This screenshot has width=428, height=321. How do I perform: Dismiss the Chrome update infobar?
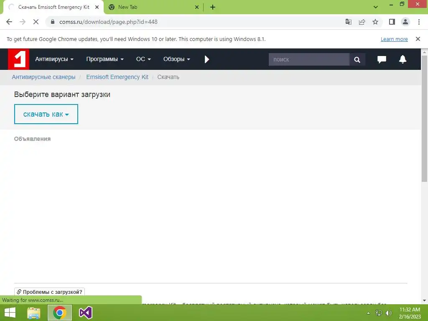coord(418,39)
